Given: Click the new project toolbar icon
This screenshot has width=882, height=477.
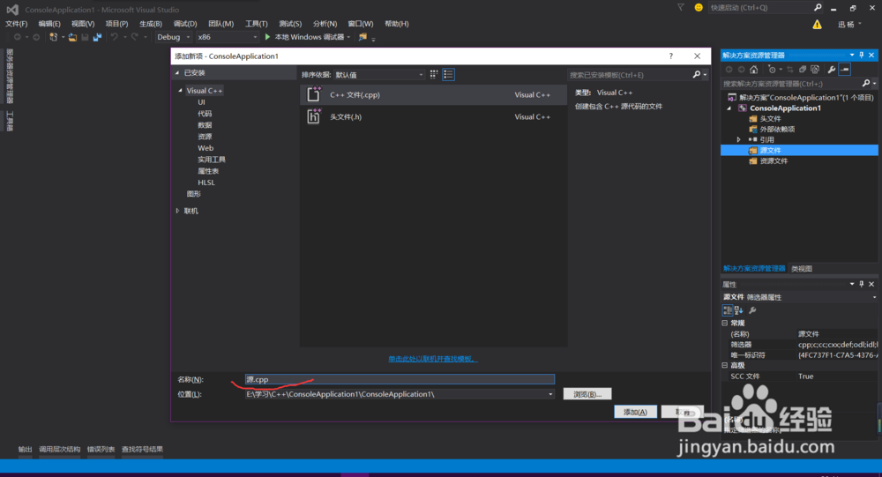Looking at the screenshot, I should click(x=54, y=37).
